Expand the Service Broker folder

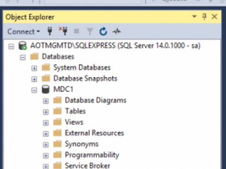[46, 166]
